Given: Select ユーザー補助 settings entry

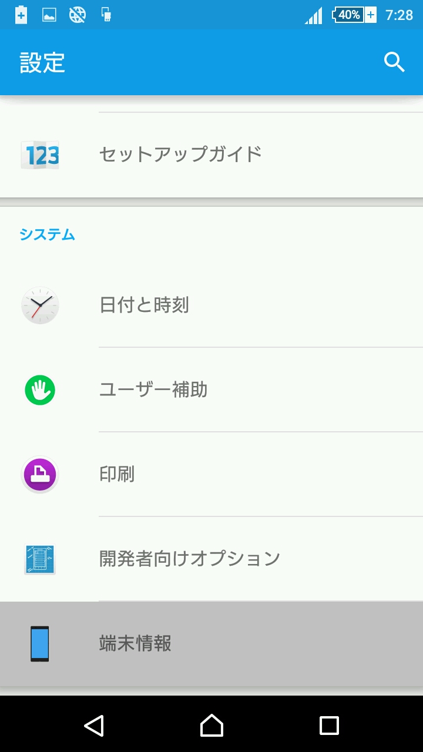Looking at the screenshot, I should [153, 390].
